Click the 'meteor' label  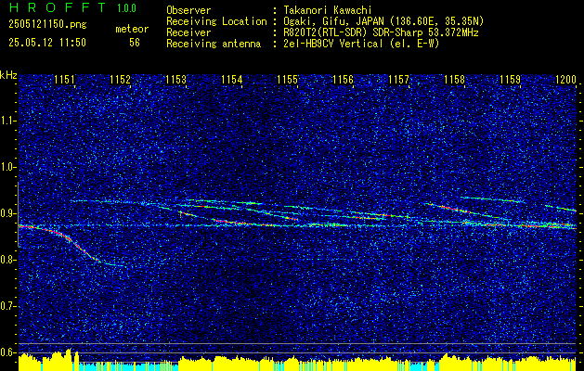(x=132, y=29)
